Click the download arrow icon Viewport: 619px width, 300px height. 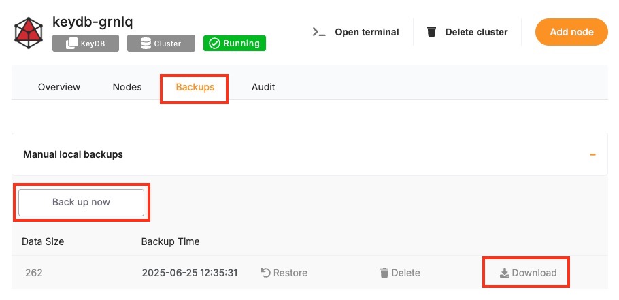coord(504,273)
